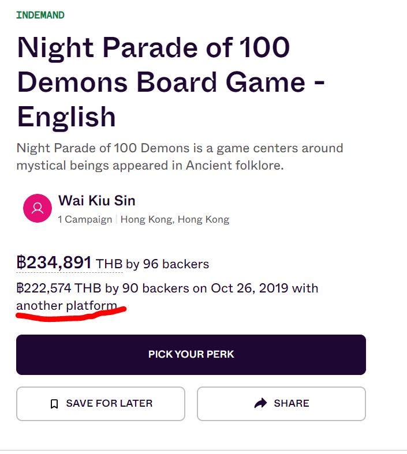Click the '96 backers' text
Screen dimensions: 407x454
176,264
